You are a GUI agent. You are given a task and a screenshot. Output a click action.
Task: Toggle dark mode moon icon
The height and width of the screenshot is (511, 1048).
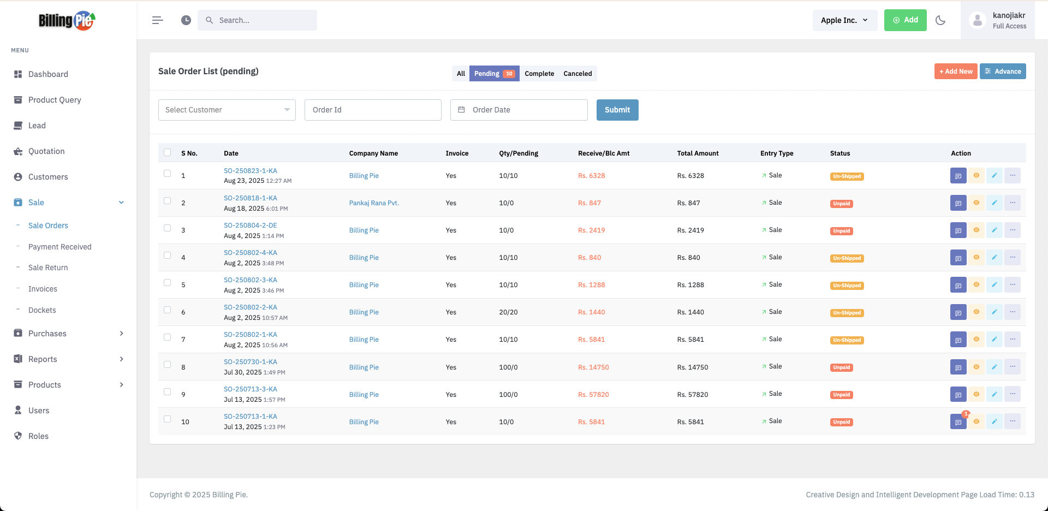pyautogui.click(x=940, y=20)
